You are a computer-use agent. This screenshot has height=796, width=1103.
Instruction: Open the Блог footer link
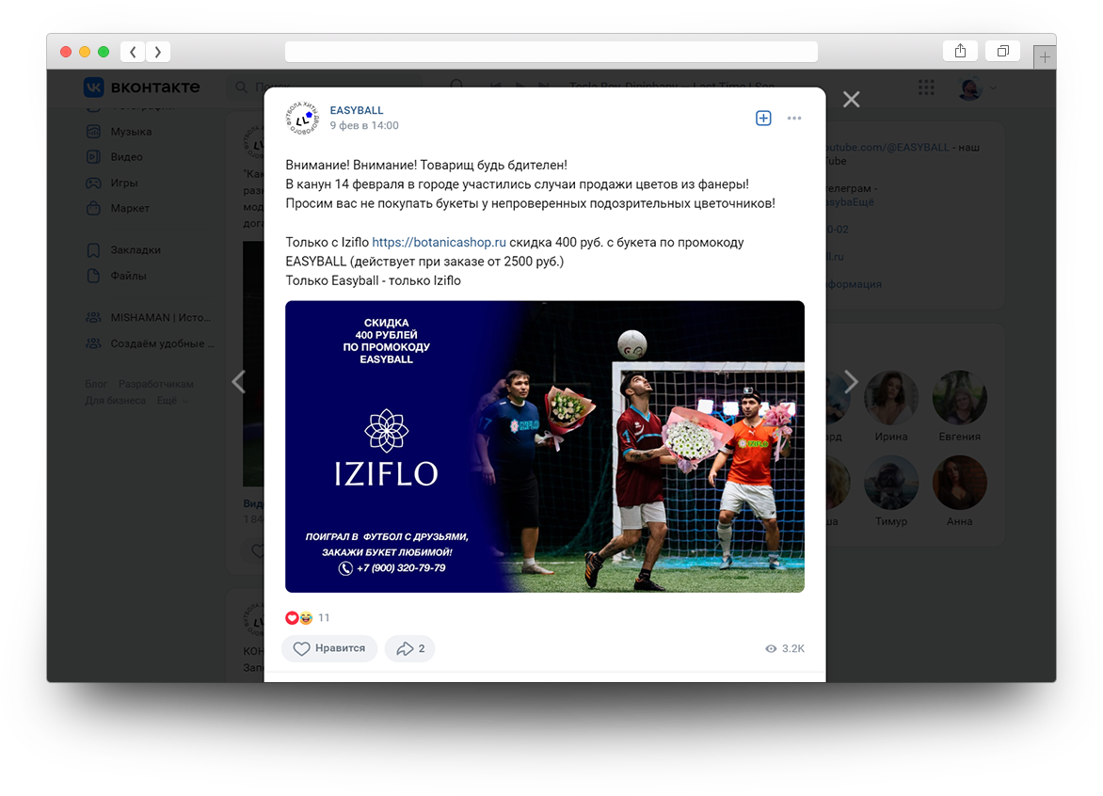[96, 384]
